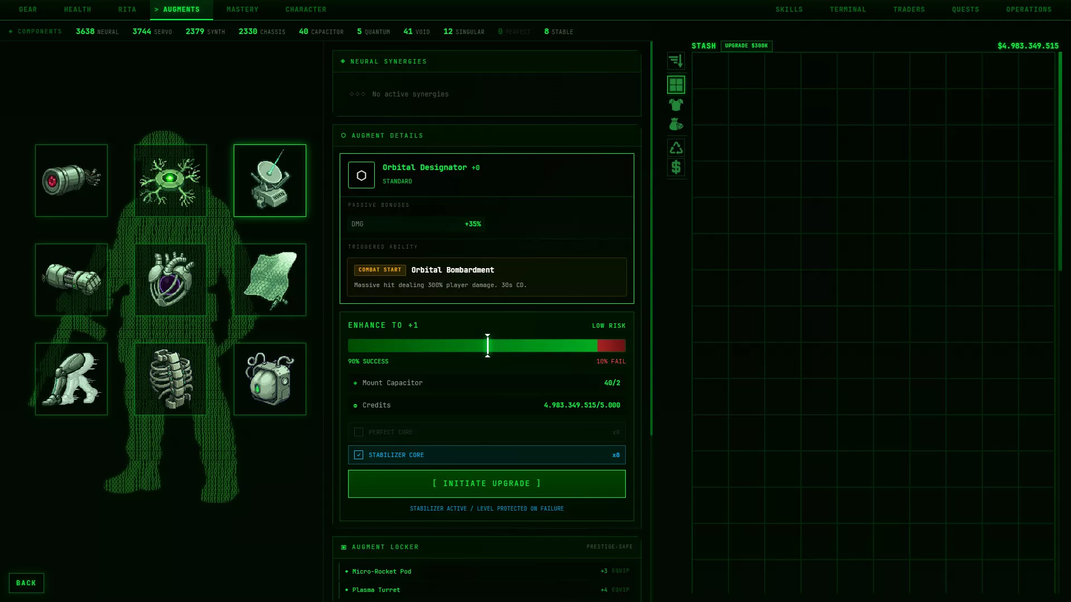Click the 3744 Servo component count
The height and width of the screenshot is (602, 1071).
[152, 32]
